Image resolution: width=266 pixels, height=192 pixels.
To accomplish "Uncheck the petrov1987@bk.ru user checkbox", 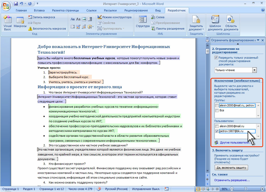I will coord(217,131).
